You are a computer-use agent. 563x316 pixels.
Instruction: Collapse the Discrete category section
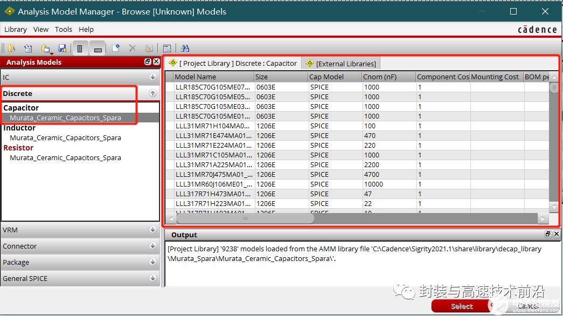coord(152,94)
